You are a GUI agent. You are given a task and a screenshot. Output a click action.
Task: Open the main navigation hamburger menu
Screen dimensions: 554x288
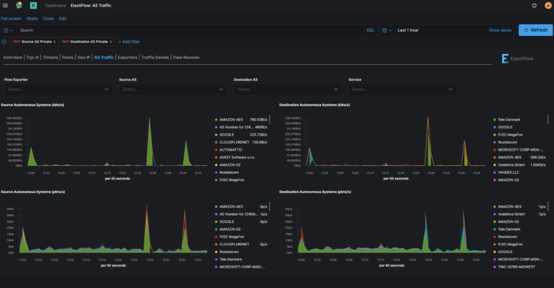click(5, 5)
